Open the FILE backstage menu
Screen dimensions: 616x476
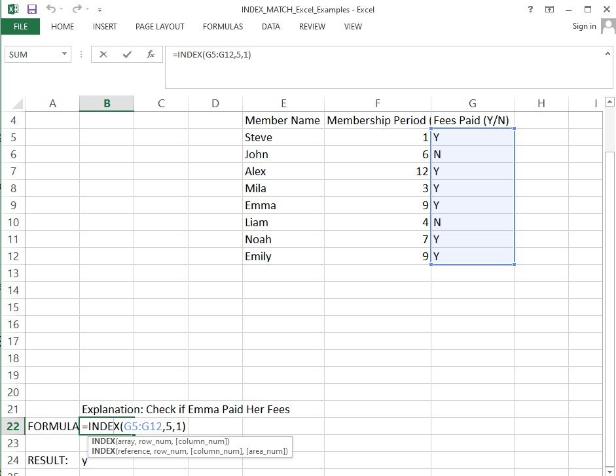point(20,27)
